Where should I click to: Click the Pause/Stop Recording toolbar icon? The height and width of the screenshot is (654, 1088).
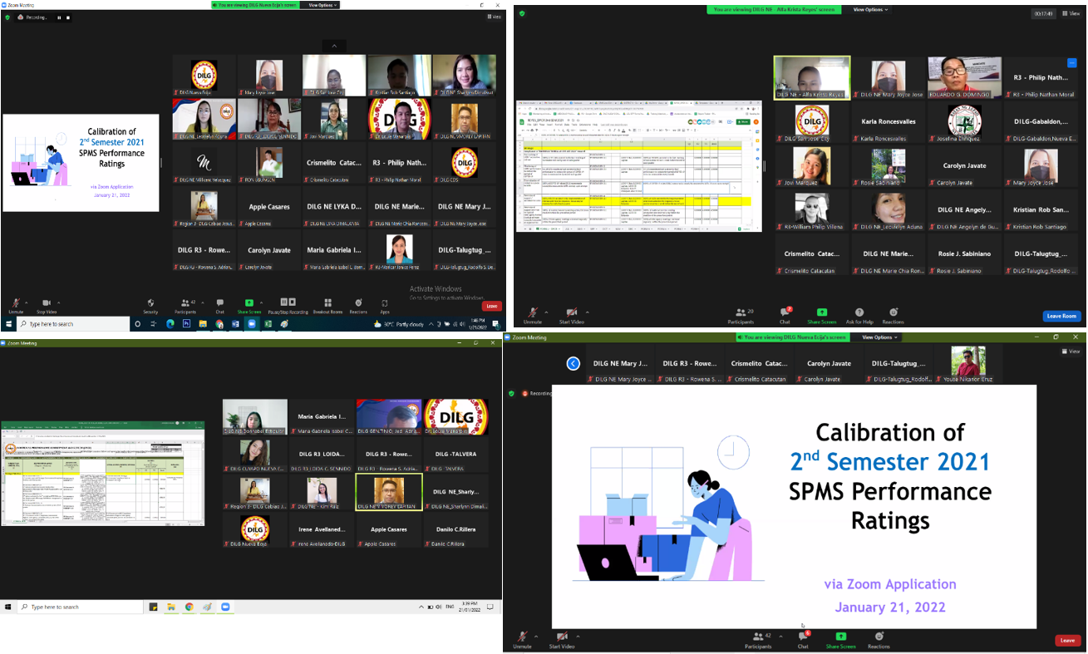[x=288, y=306]
